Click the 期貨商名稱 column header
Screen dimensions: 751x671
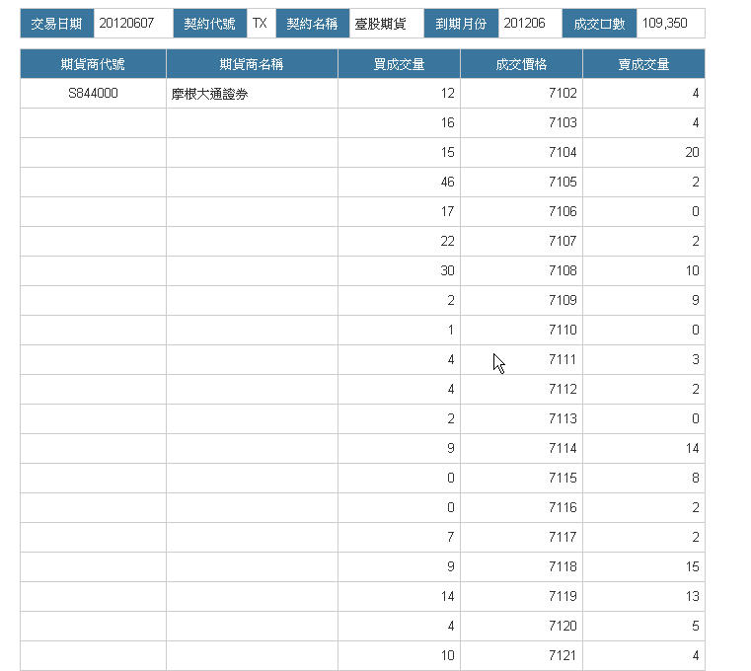point(252,64)
